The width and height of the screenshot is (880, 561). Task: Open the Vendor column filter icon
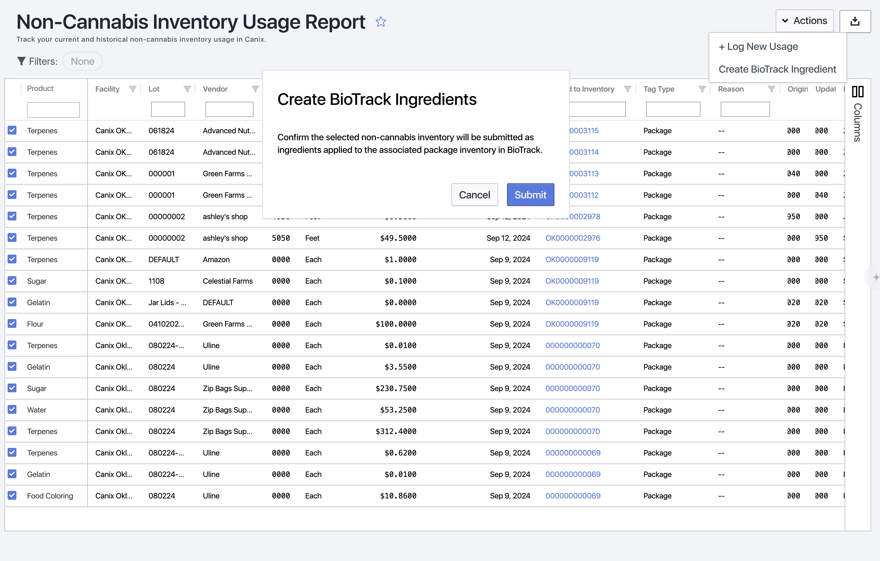[x=255, y=89]
